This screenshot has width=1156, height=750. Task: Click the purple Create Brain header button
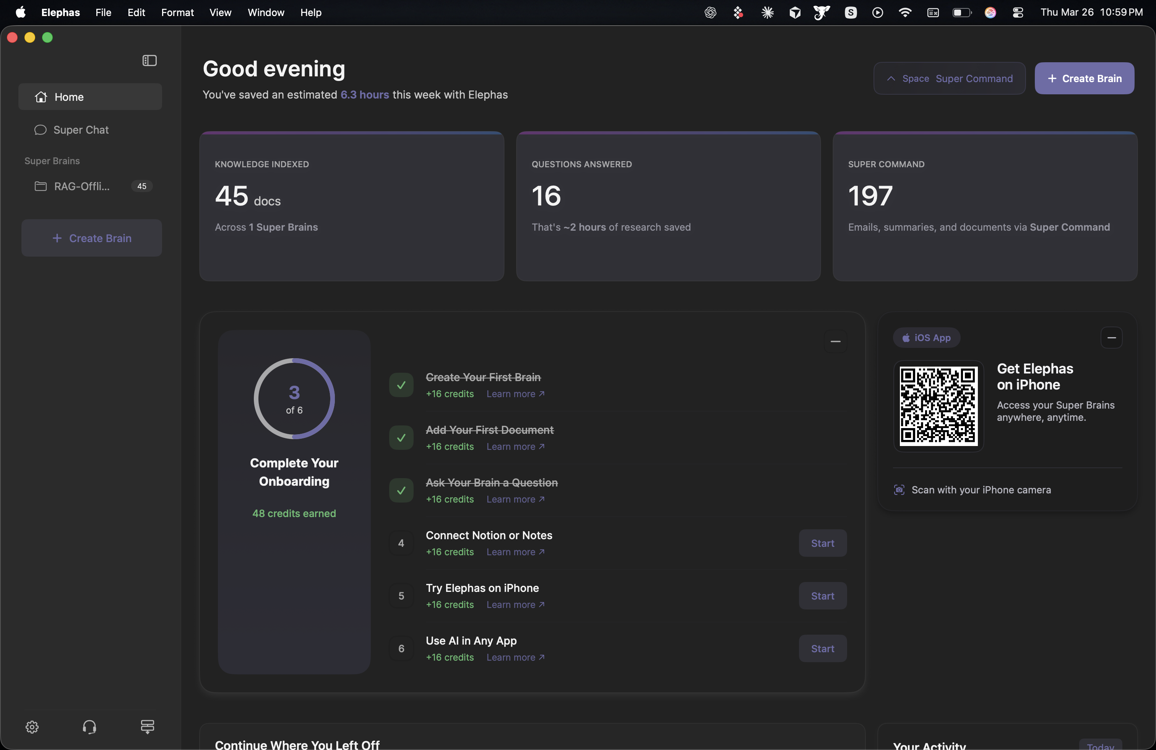tap(1084, 78)
